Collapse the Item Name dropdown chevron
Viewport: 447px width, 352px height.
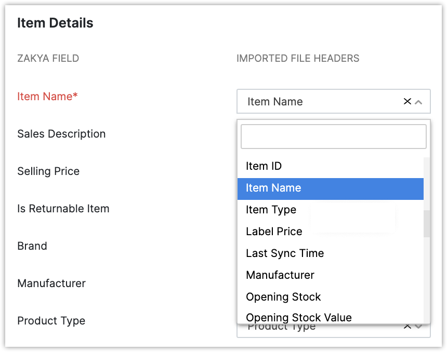419,102
